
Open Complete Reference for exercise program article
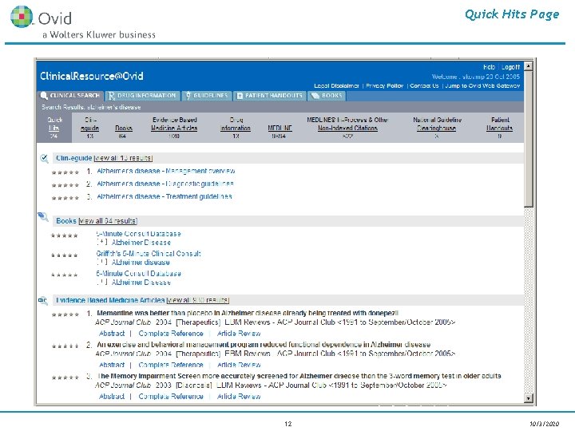click(171, 365)
